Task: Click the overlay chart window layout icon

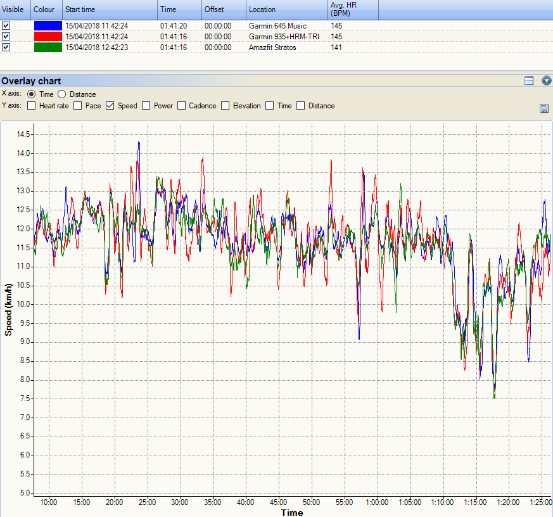Action: 529,80
